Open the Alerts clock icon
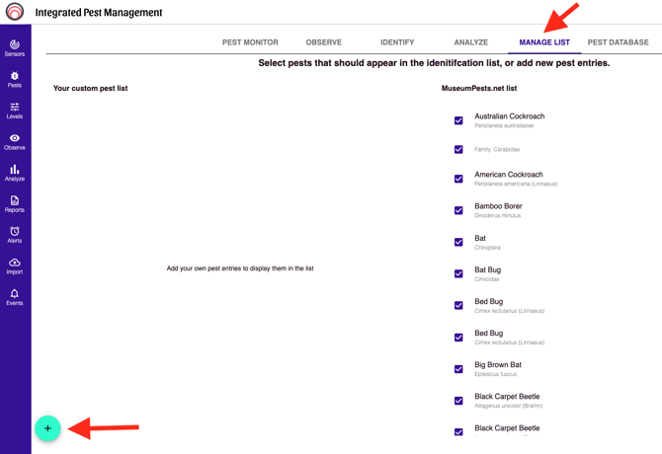Screen dimensions: 662x454 tap(15, 234)
